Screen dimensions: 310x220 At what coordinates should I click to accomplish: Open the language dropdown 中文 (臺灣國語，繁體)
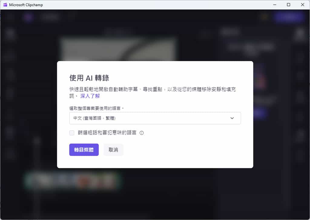tap(155, 118)
